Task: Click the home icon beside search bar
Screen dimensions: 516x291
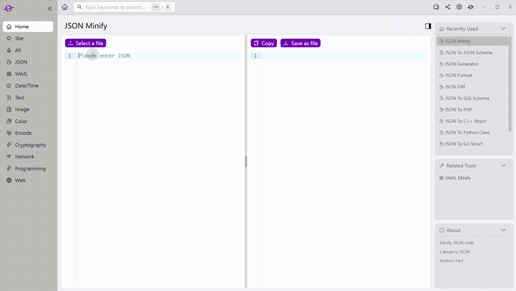Action: pyautogui.click(x=65, y=7)
